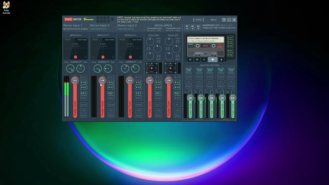Image resolution: width=329 pixels, height=185 pixels.
Task: Click Stereo Input 1 fader gain knob
Action: (75, 80)
